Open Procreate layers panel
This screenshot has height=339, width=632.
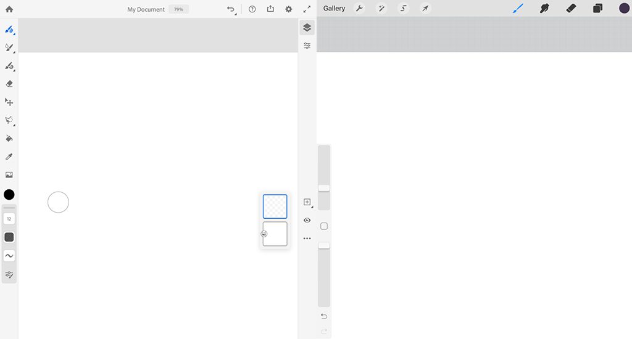point(597,8)
